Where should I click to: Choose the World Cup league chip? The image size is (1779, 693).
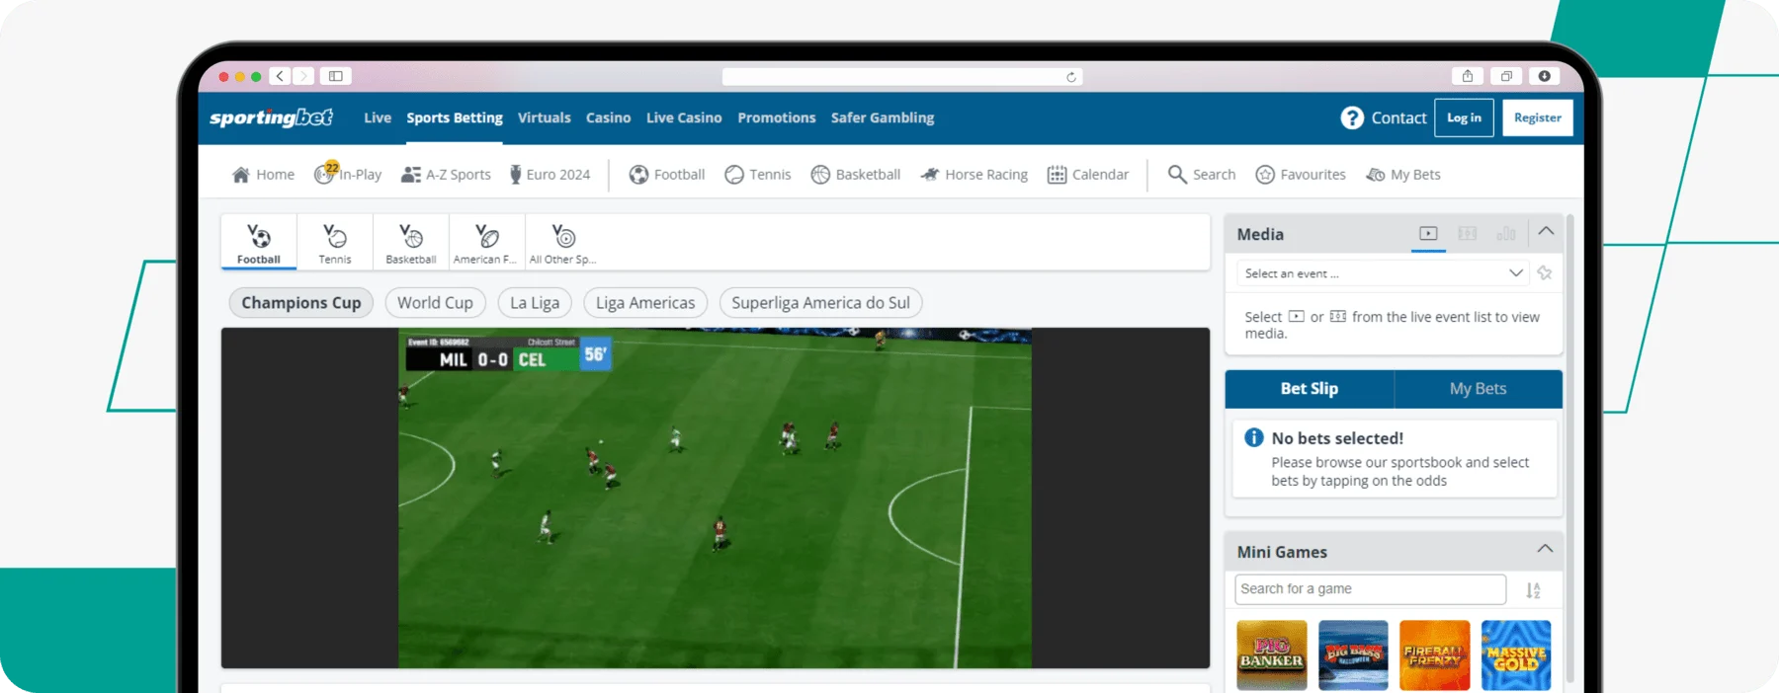point(435,303)
